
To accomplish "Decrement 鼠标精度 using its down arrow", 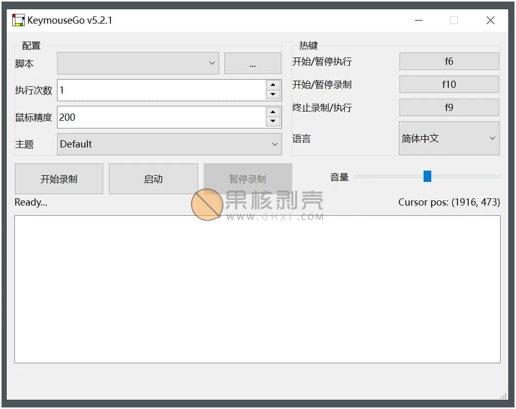I will coord(273,121).
